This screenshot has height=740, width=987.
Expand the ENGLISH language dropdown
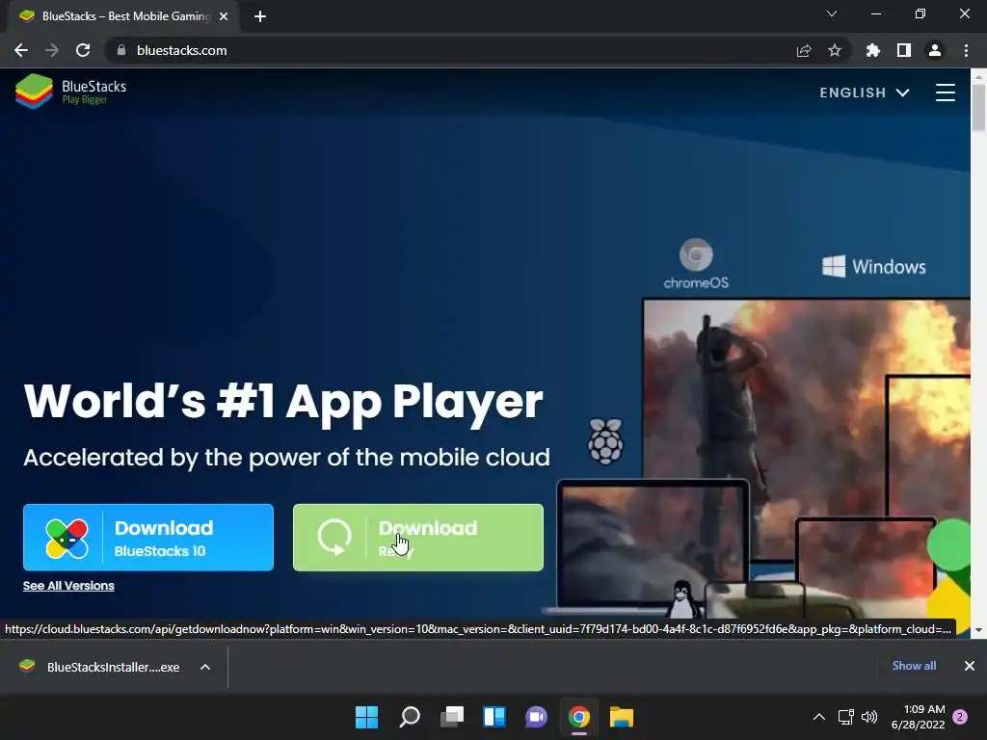[865, 92]
